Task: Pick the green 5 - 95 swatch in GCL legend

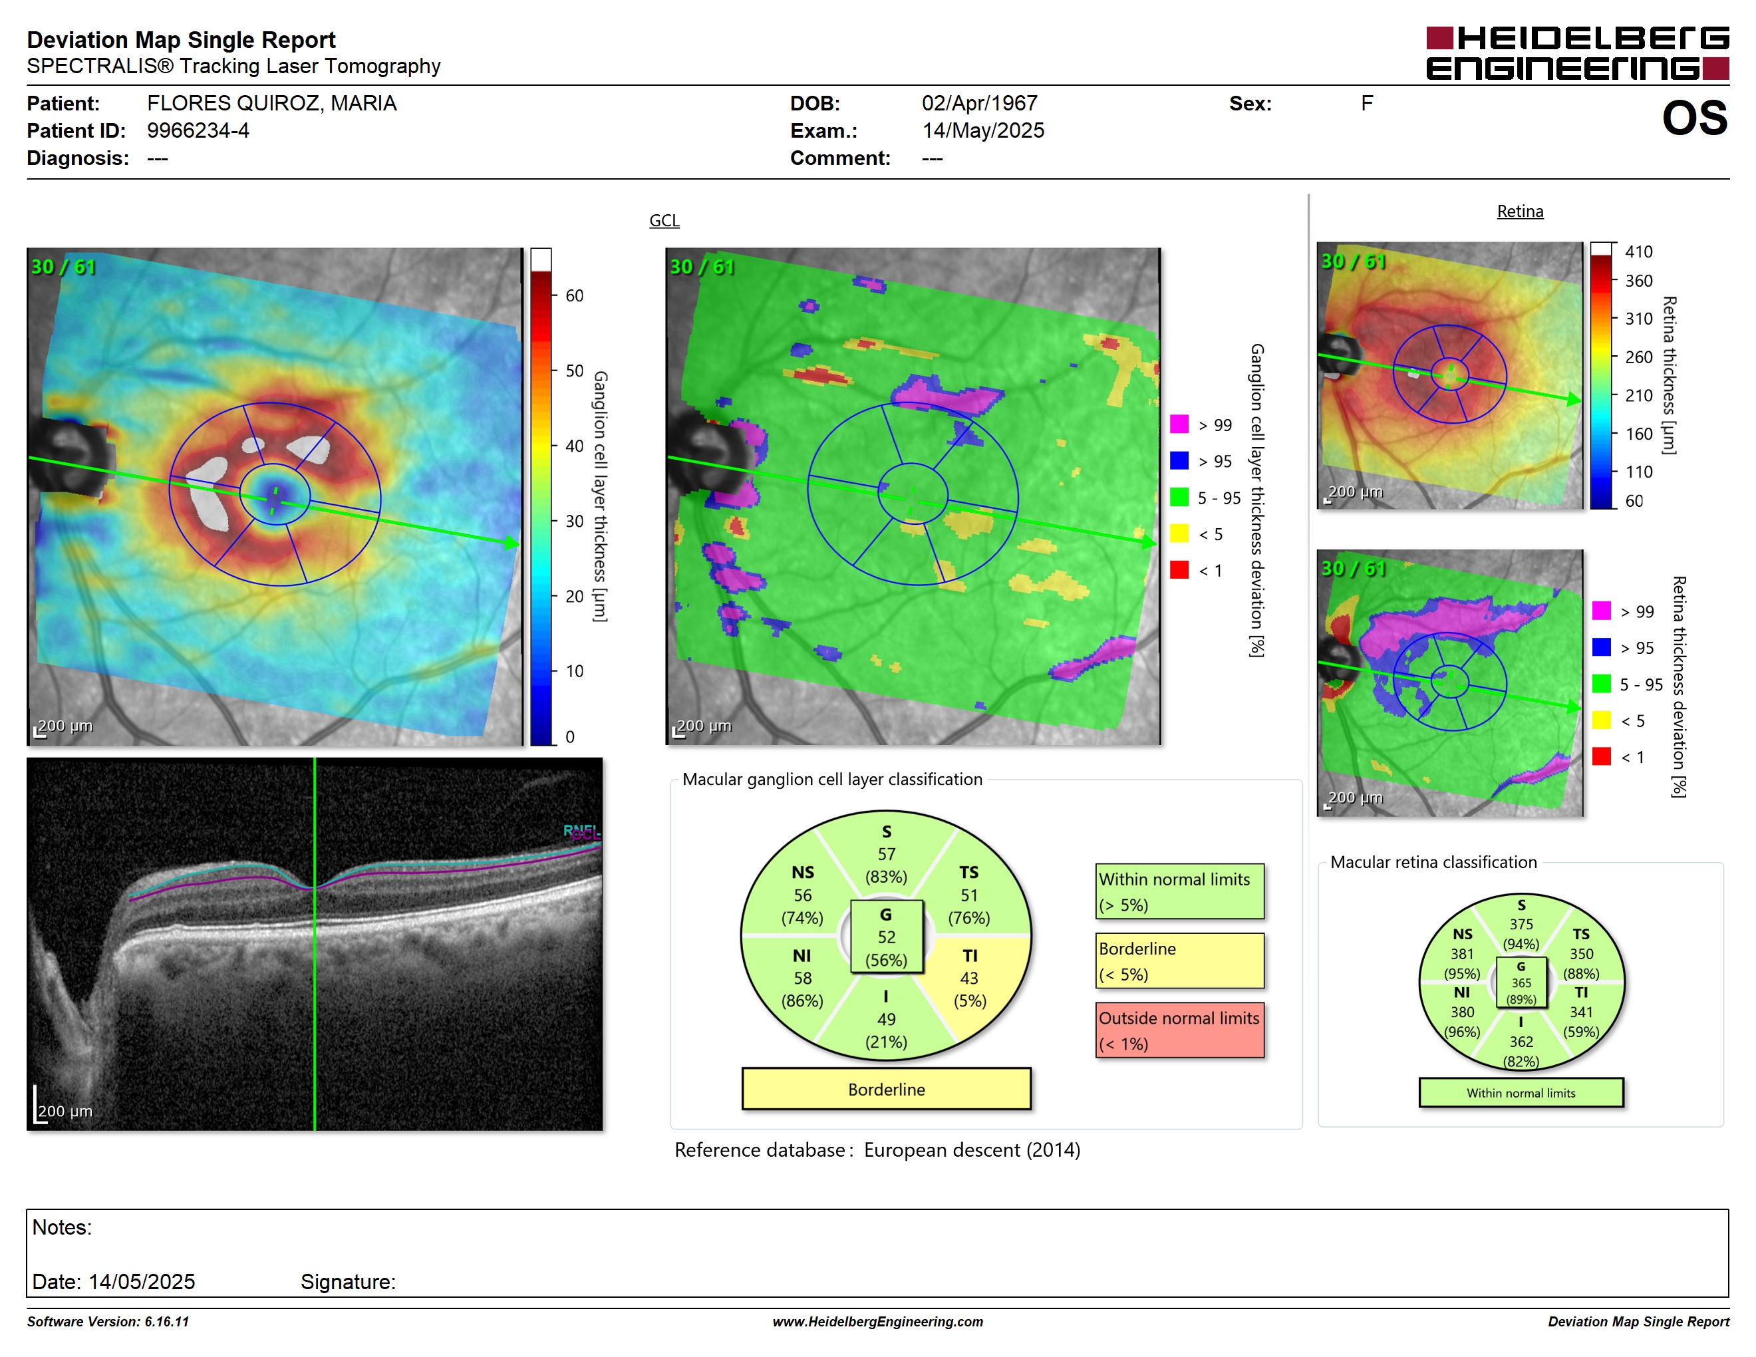Action: coord(1179,497)
